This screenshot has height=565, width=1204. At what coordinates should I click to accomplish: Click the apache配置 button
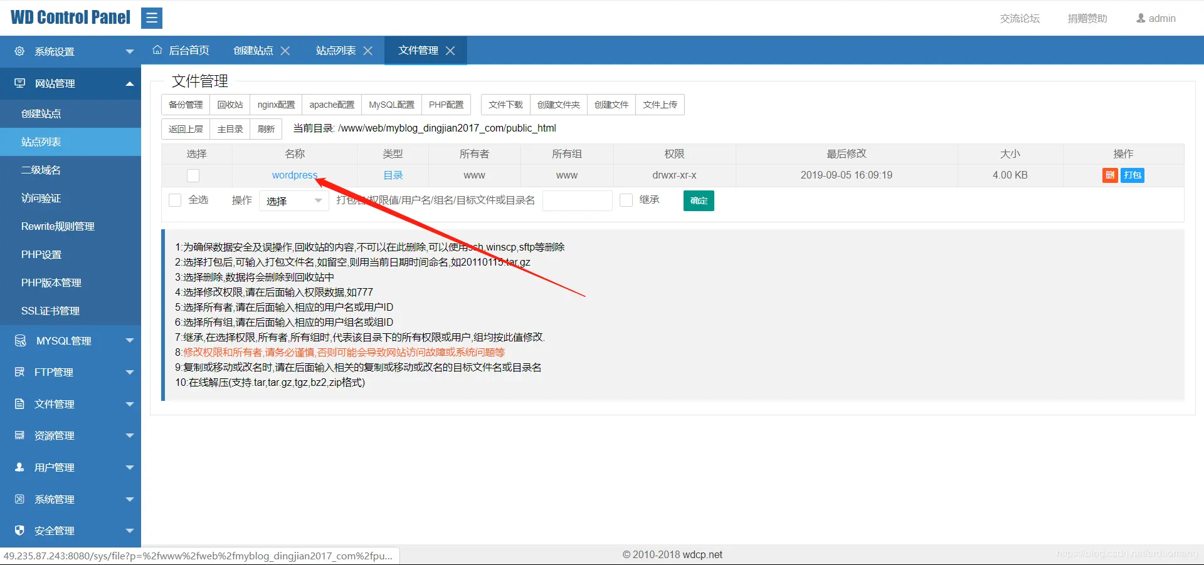pyautogui.click(x=332, y=105)
